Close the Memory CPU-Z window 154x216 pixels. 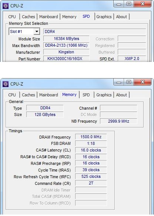click(x=143, y=82)
